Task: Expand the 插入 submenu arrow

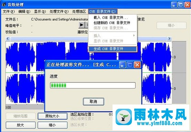Action: (134, 35)
